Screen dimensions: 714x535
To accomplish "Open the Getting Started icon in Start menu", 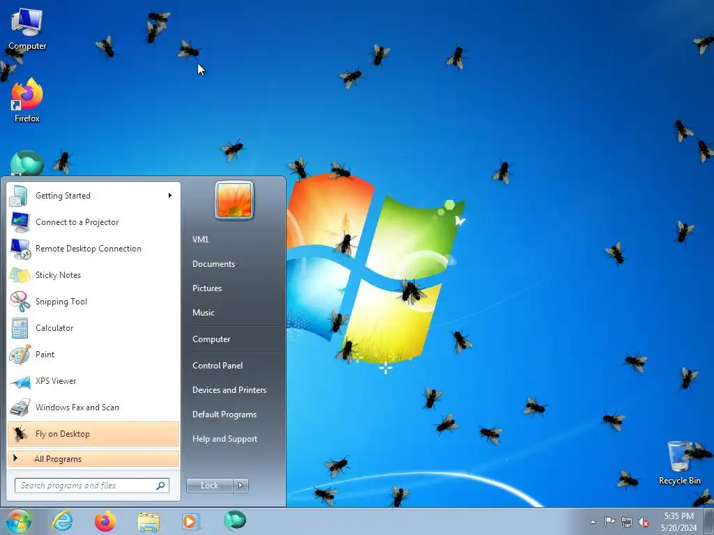I will (20, 196).
